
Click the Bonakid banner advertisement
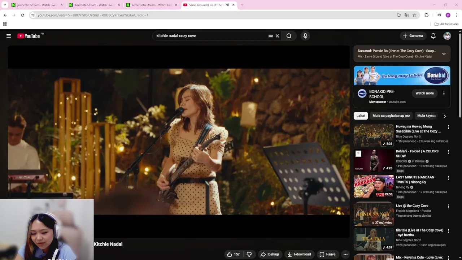coord(402,75)
